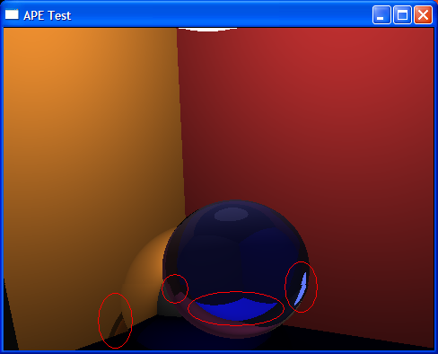Minimize the APE Test window
The width and height of the screenshot is (438, 354).
(x=381, y=14)
